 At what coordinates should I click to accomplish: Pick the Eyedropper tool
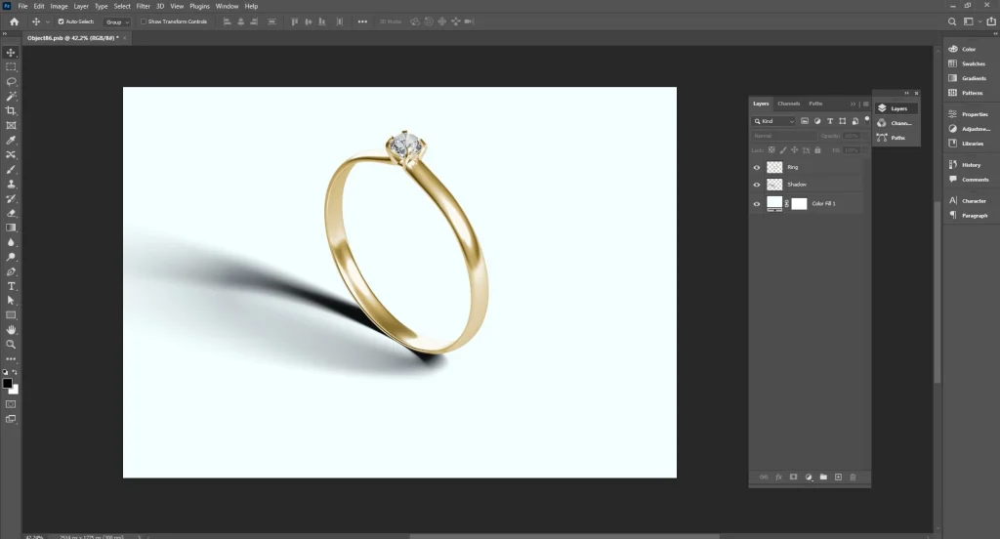click(x=11, y=141)
